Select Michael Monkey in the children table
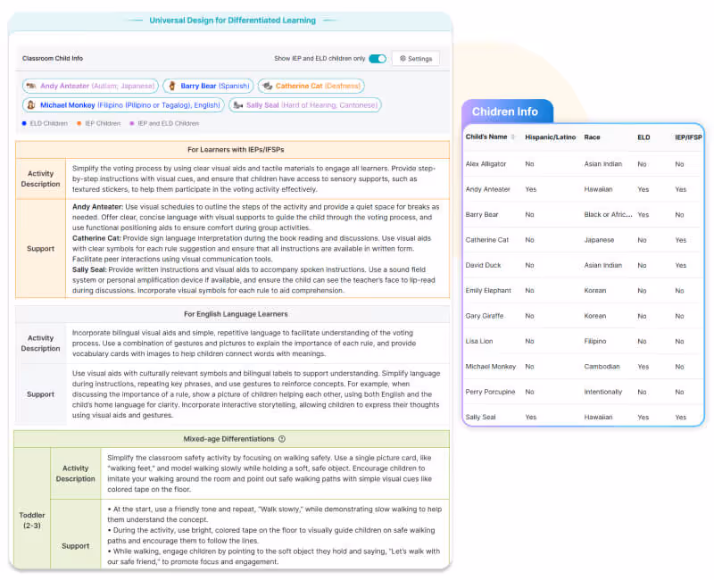The image size is (714, 580). pyautogui.click(x=490, y=367)
